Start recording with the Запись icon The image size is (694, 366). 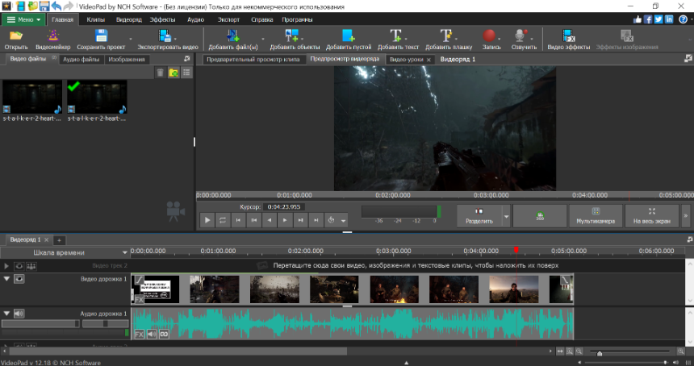489,35
